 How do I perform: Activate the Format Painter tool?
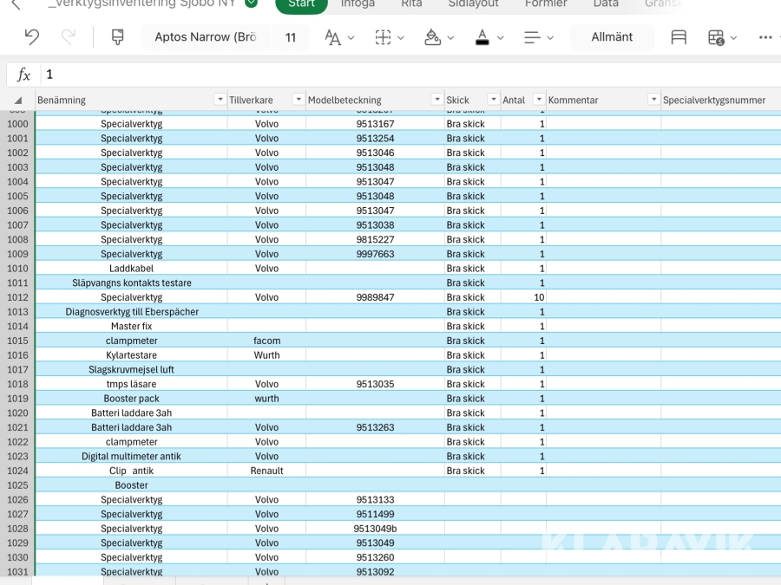tap(118, 37)
